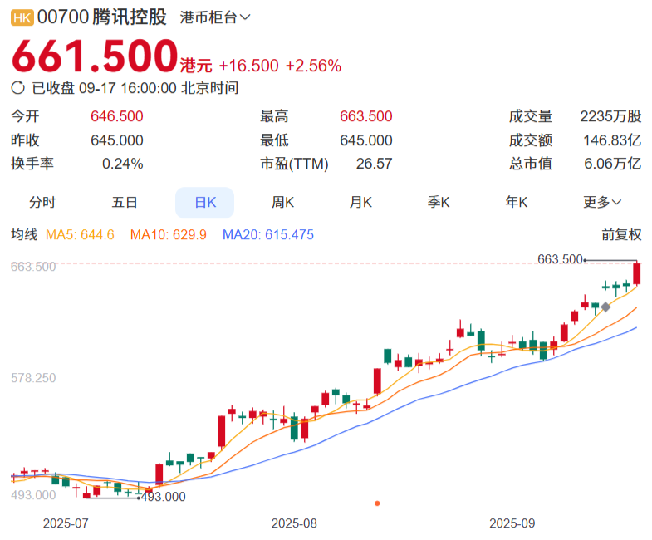Click the refresh circle icon beside 已收盘
Screen dimensions: 652x540
pos(18,88)
